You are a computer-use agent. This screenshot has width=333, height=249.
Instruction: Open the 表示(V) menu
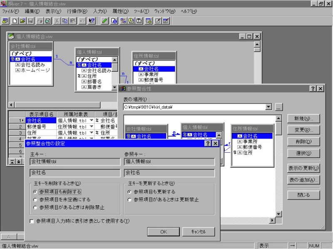[x=53, y=11]
